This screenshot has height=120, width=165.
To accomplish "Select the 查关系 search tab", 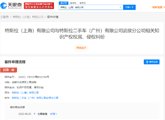I will tap(83, 3).
